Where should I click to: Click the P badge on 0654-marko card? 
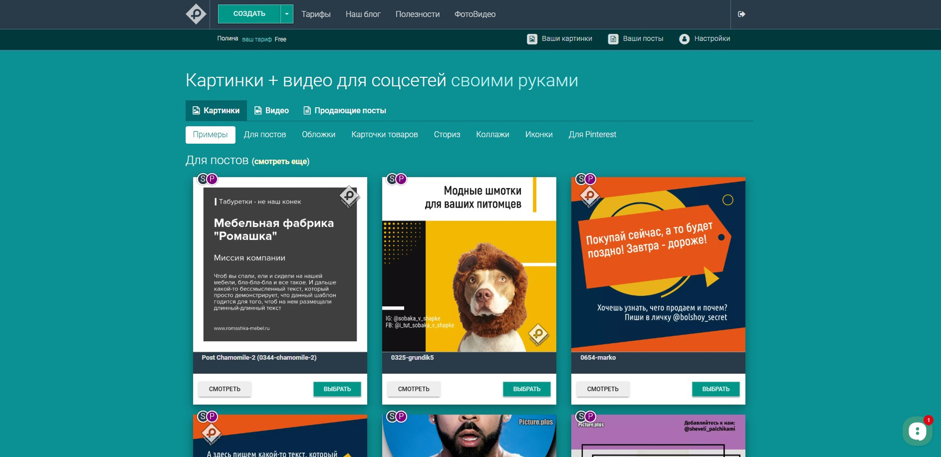click(x=590, y=179)
